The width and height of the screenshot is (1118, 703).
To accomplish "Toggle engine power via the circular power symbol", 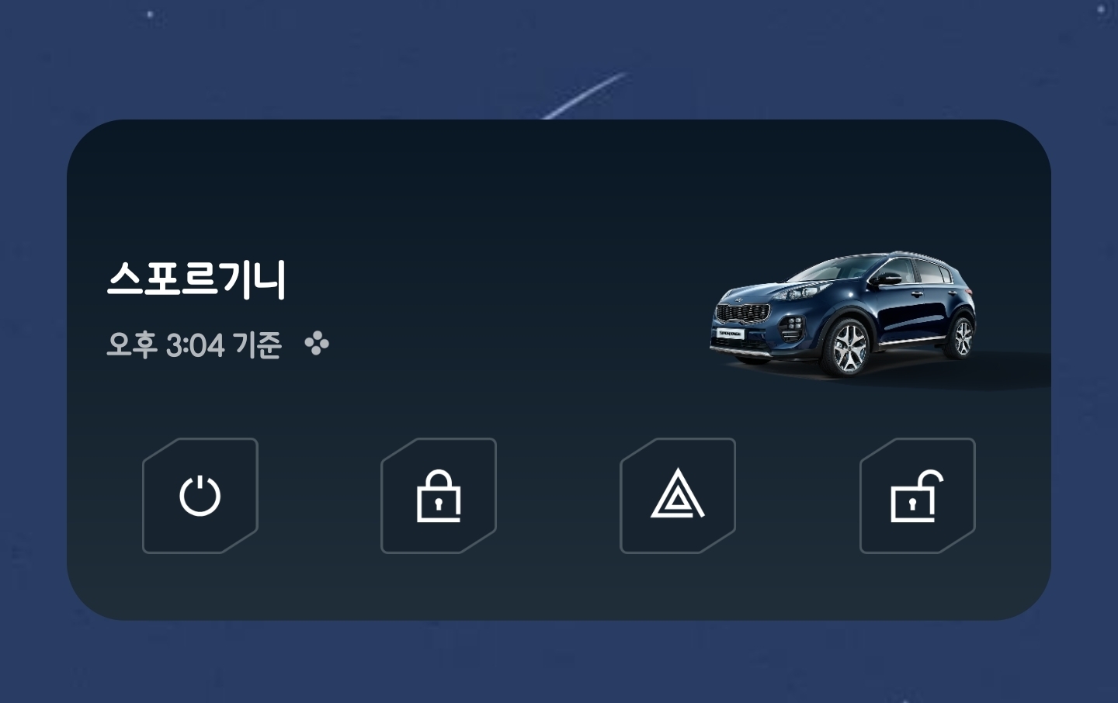I will point(200,496).
